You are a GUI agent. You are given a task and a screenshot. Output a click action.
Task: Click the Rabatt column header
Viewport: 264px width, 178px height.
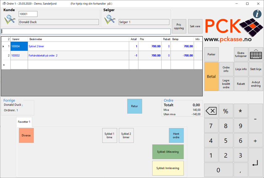166,39
